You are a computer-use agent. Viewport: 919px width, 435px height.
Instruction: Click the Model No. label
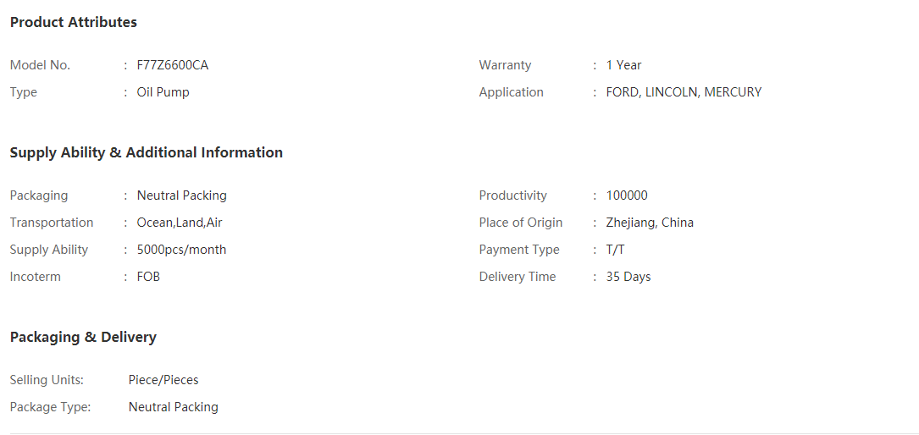pos(40,65)
